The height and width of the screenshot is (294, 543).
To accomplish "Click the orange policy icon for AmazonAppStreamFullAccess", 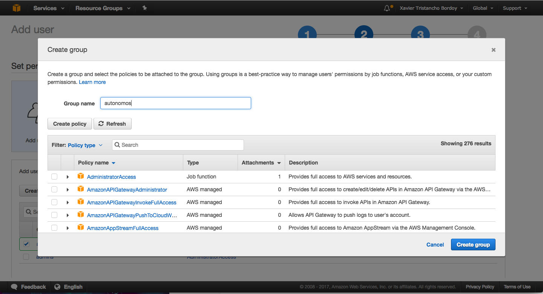I will click(80, 227).
